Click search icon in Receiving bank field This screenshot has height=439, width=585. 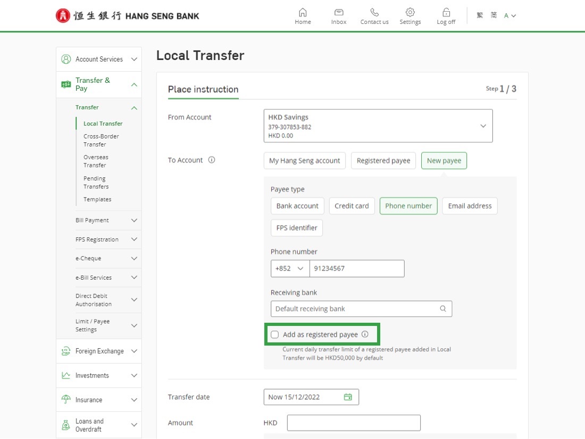tap(443, 309)
